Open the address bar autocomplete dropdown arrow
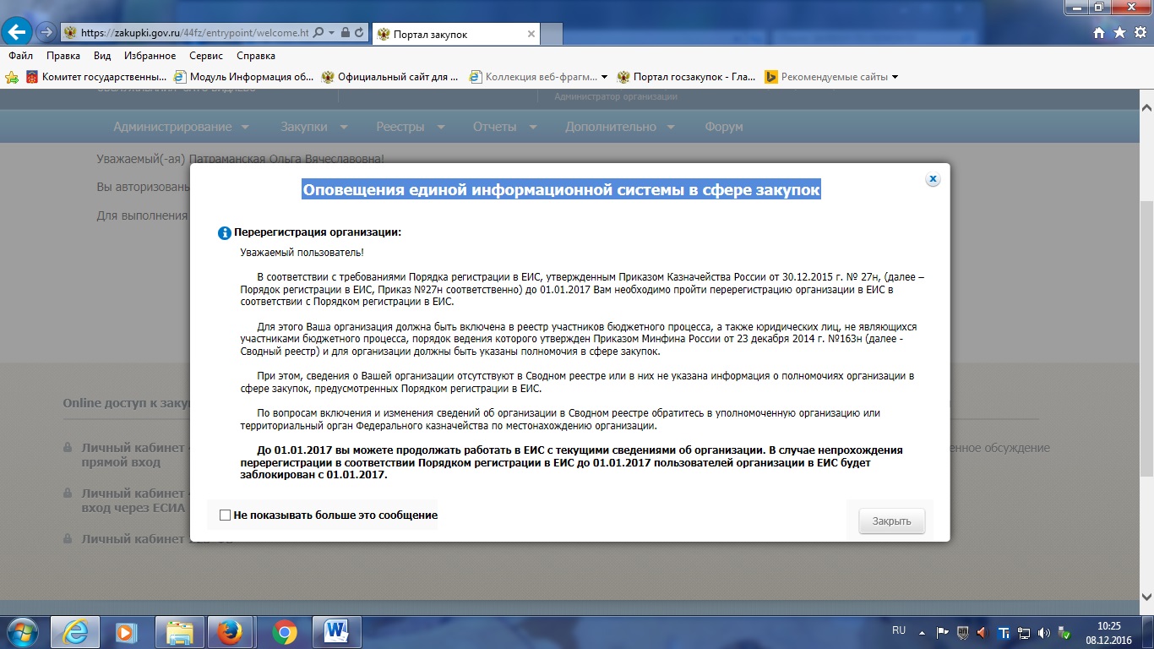The width and height of the screenshot is (1154, 649). tap(331, 33)
